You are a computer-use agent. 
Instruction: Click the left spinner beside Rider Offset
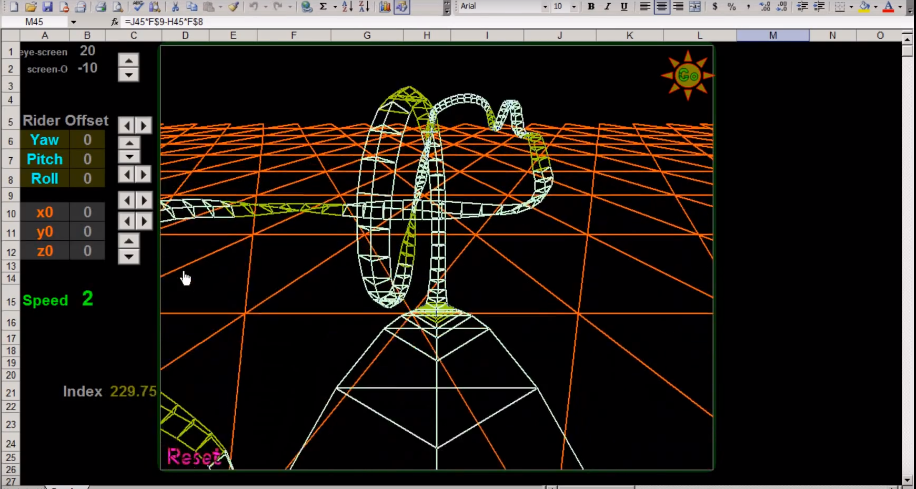(126, 126)
